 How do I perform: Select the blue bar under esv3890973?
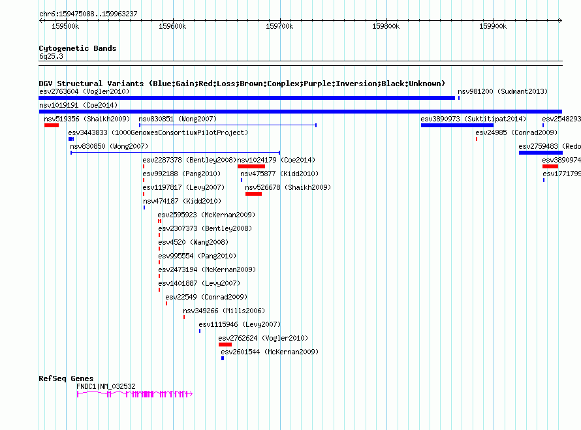(x=457, y=125)
